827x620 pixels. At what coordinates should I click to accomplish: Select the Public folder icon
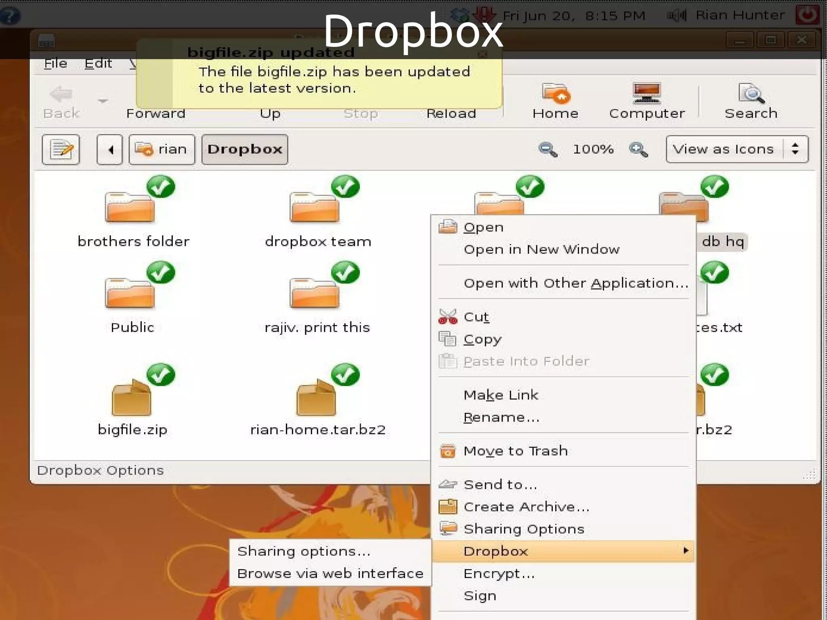click(x=130, y=292)
